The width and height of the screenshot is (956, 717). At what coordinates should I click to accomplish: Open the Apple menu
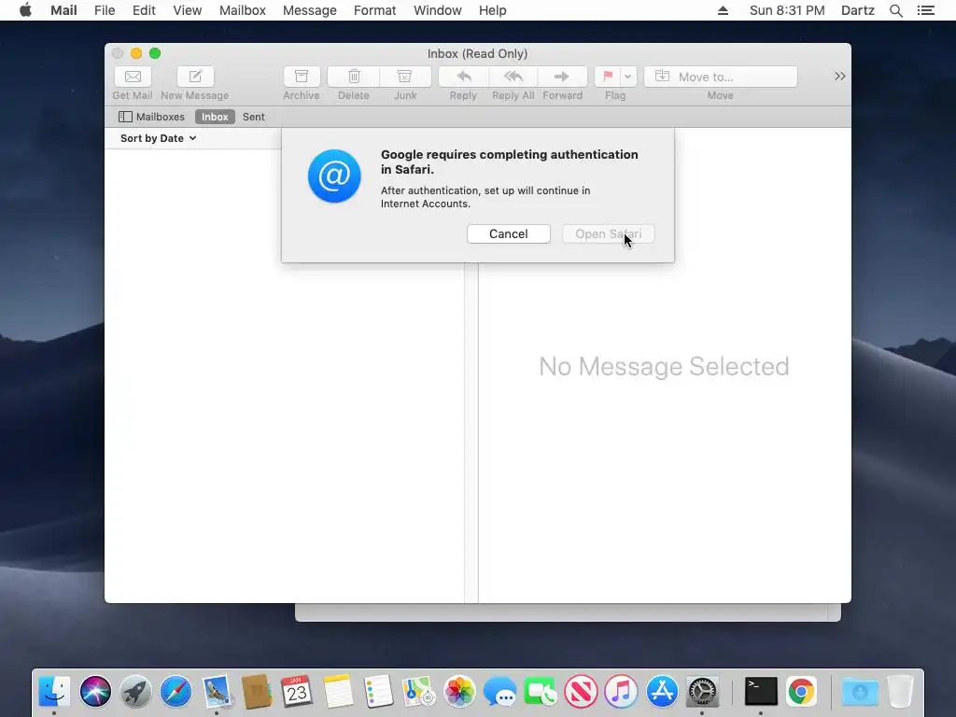coord(25,10)
